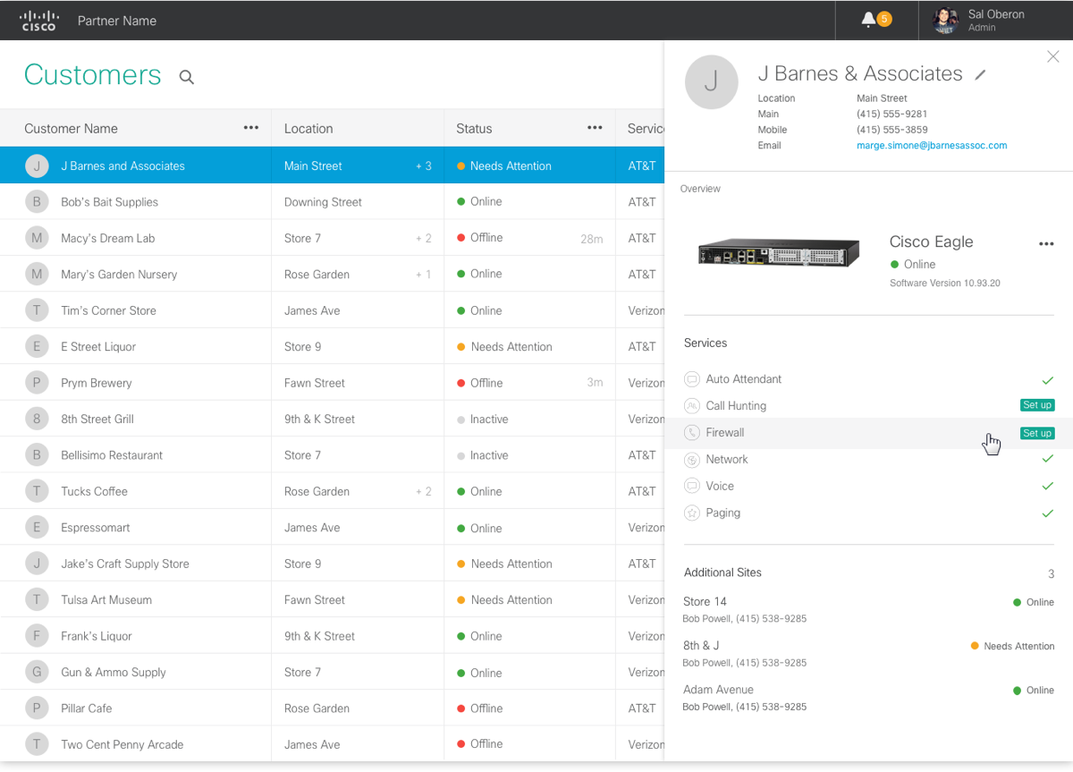Select Mary's Garden Nursery customer
The width and height of the screenshot is (1073, 772).
(119, 275)
